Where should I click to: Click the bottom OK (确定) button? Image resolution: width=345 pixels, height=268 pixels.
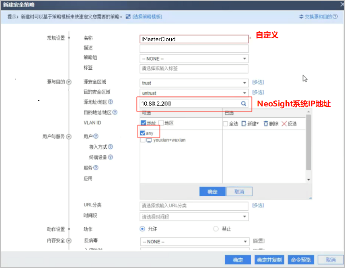click(x=238, y=260)
